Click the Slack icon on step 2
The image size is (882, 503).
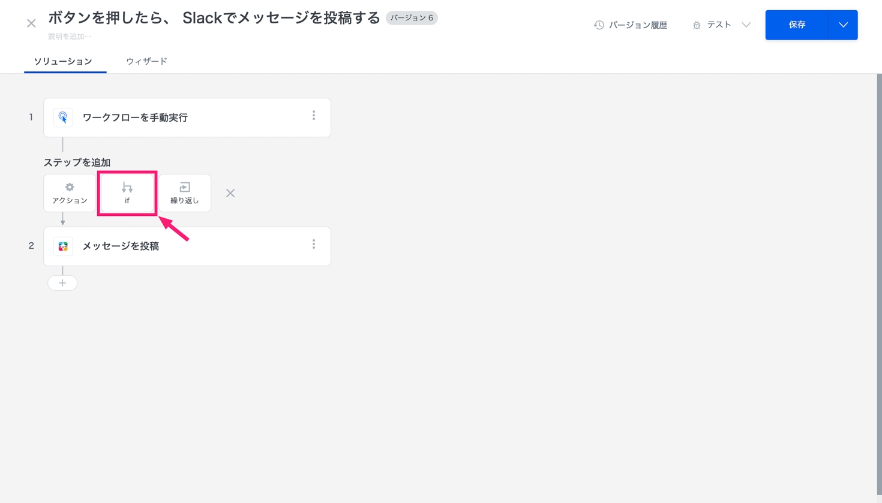[x=63, y=246]
